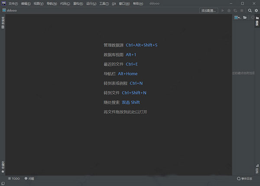Click the DataGrip logo in the title bar
The height and width of the screenshot is (186, 260).
point(3,3)
